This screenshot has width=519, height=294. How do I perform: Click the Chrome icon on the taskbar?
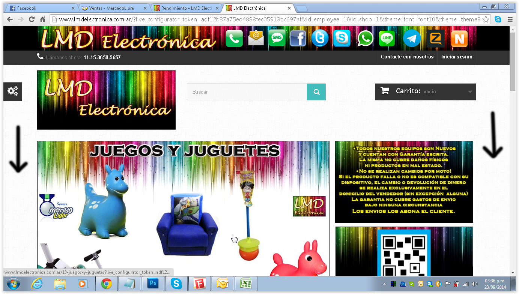107,284
